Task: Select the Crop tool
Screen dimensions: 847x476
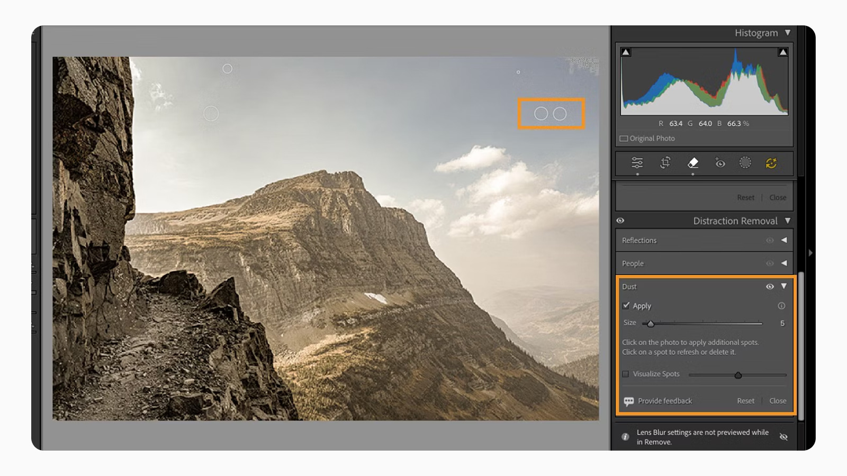Action: tap(665, 163)
